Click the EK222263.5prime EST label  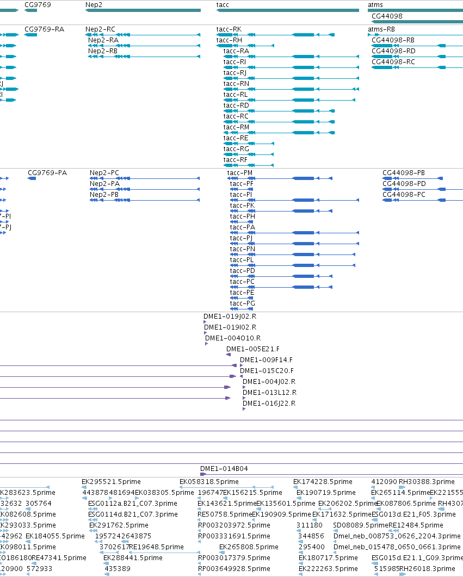click(x=328, y=568)
